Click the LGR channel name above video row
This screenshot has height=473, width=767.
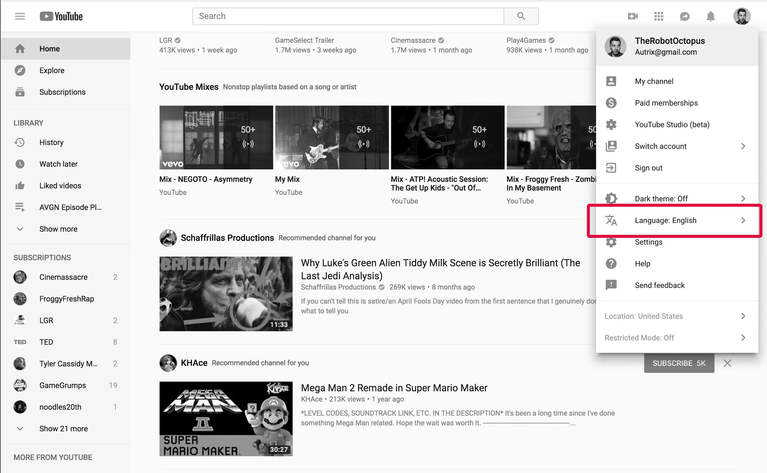[165, 40]
